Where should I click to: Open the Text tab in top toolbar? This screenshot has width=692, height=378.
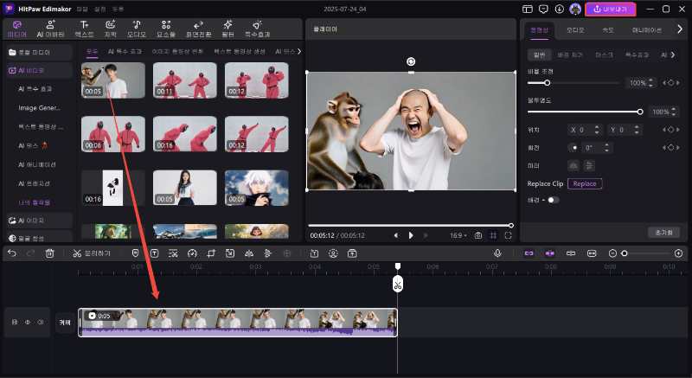(84, 29)
